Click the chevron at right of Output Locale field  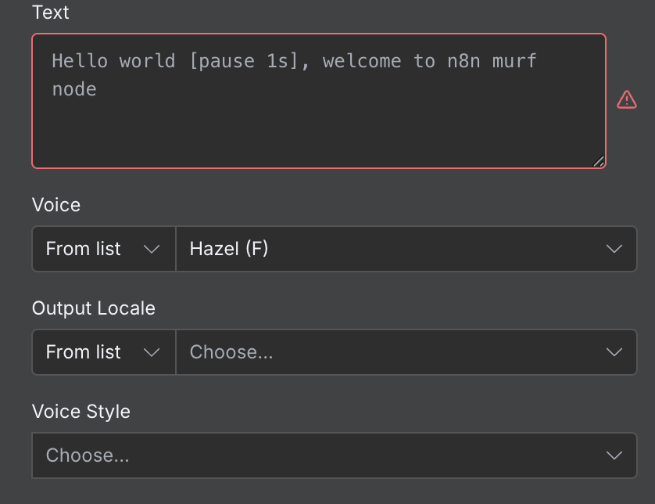click(x=614, y=352)
